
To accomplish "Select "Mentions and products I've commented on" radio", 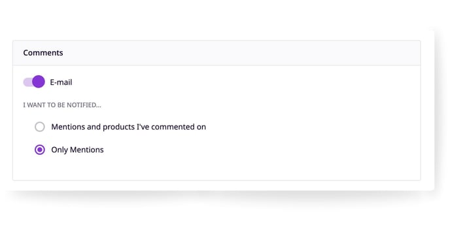I will [40, 127].
